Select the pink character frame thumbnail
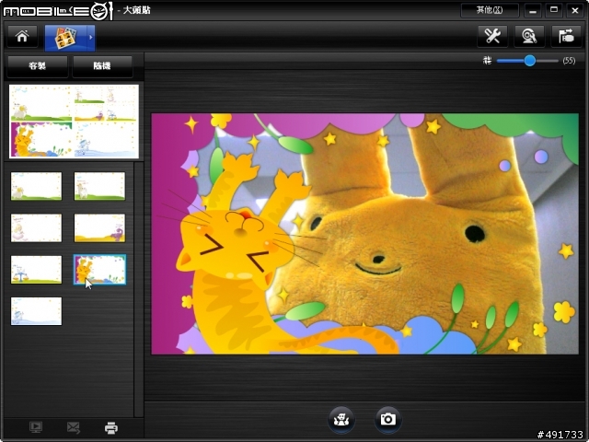The height and width of the screenshot is (442, 589). click(36, 227)
